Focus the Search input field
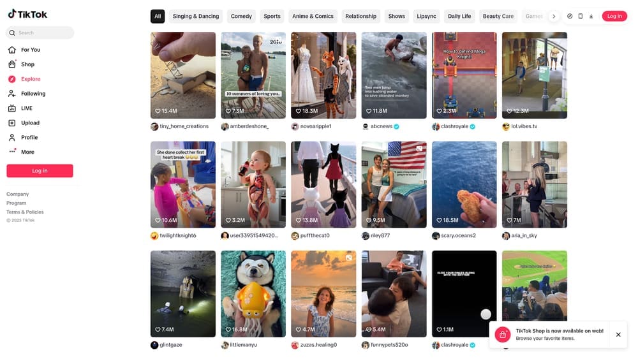Screen dimensions: 638x359 click(40, 33)
